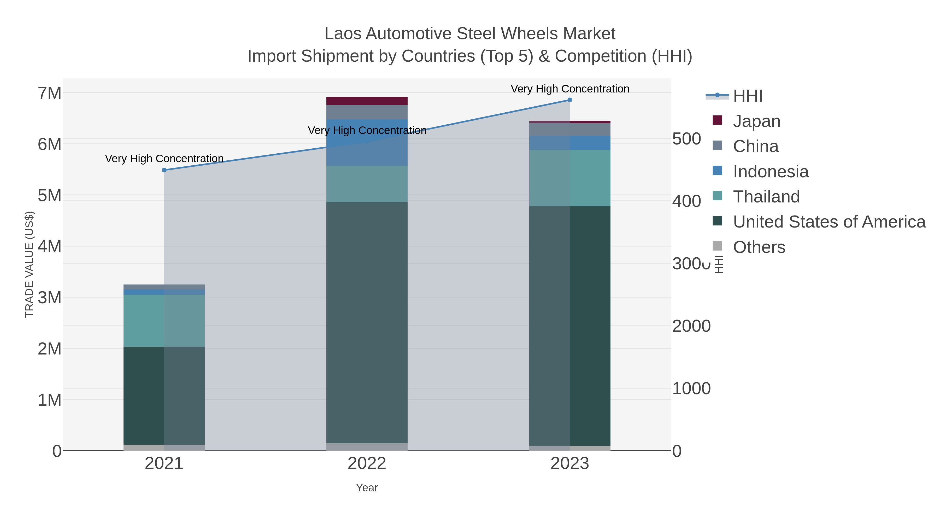Toggle Thailand series in legend

coord(756,196)
